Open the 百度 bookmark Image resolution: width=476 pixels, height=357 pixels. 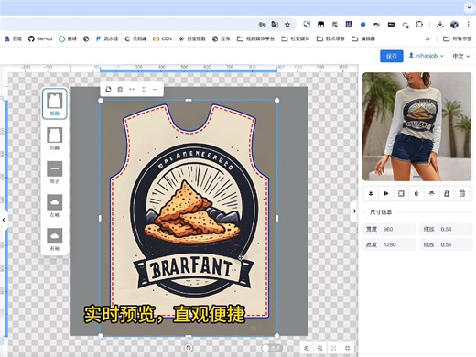[13, 38]
